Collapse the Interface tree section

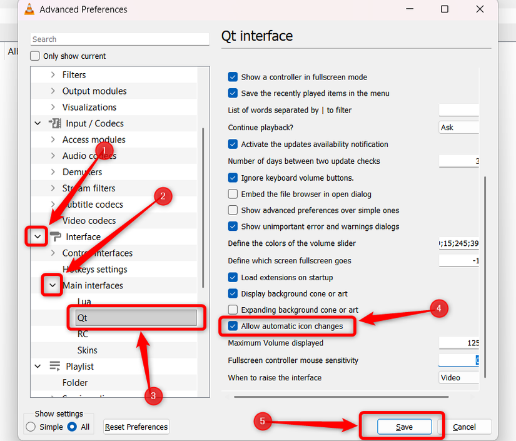[38, 237]
